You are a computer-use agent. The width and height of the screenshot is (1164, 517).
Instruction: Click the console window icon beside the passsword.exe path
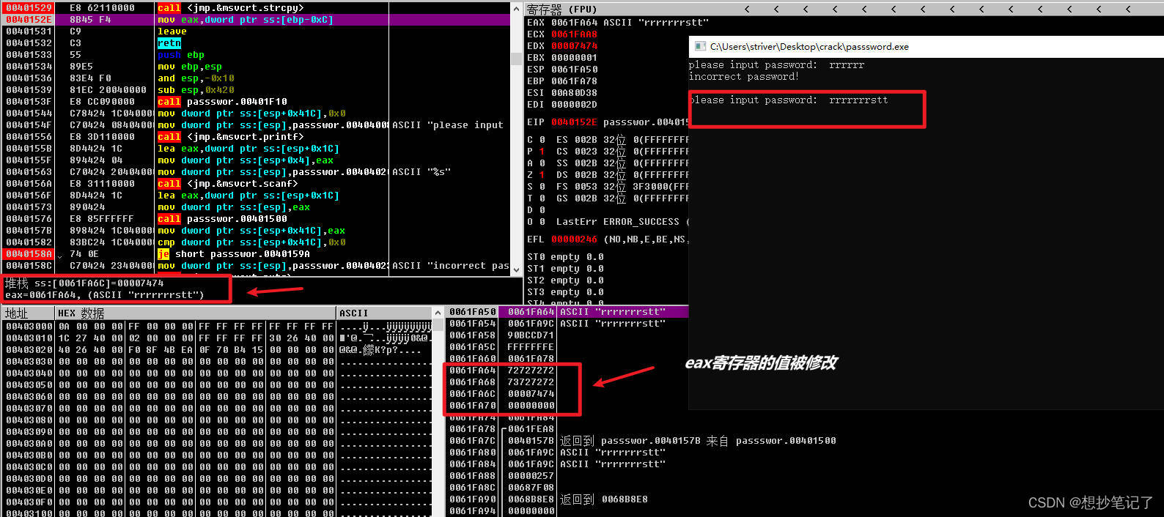[699, 46]
